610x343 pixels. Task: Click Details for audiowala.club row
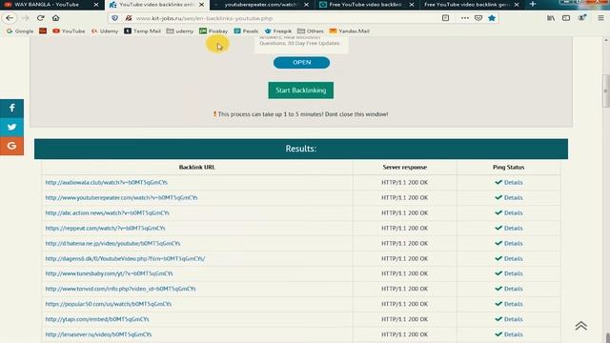point(513,182)
